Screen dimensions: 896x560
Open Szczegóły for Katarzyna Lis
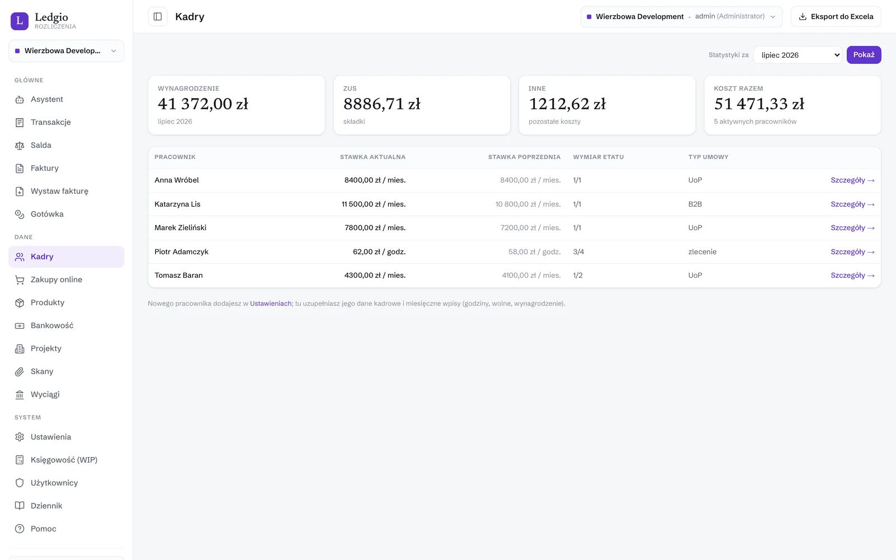[x=852, y=204]
